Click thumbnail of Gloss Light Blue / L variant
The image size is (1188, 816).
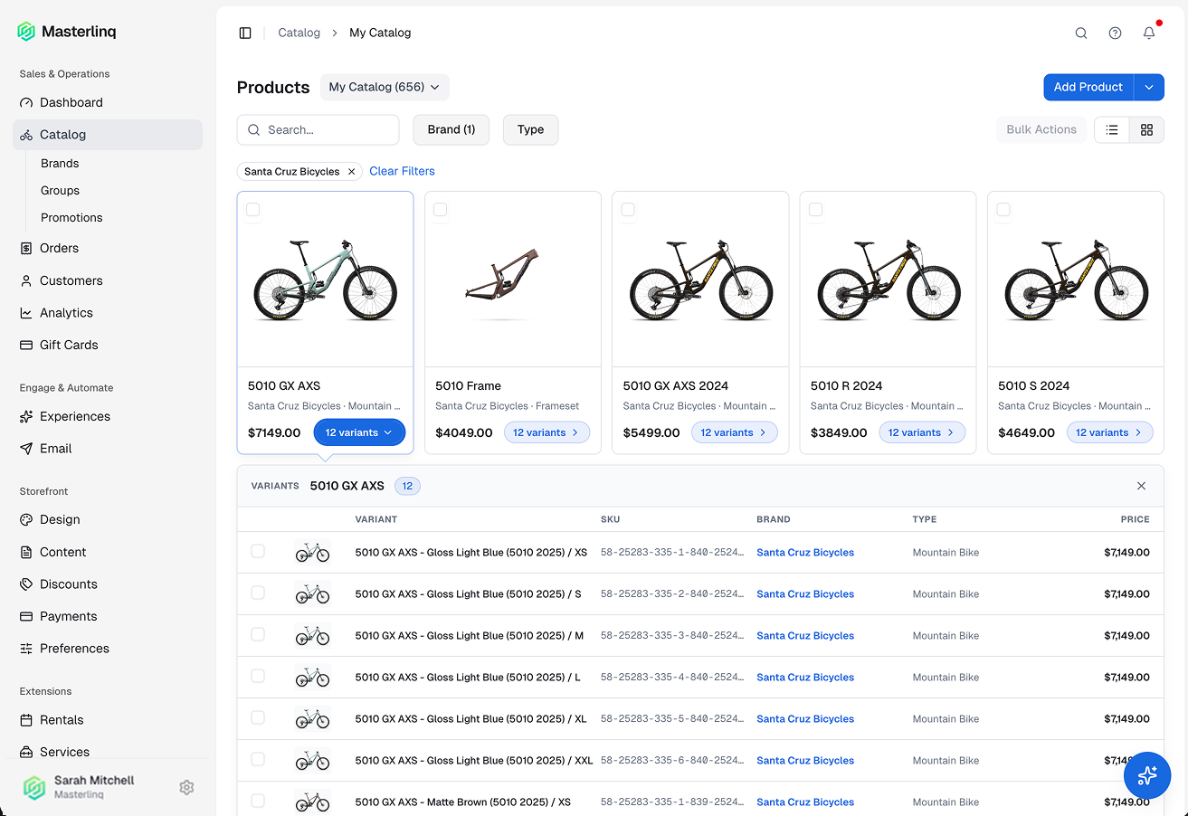[x=312, y=678]
